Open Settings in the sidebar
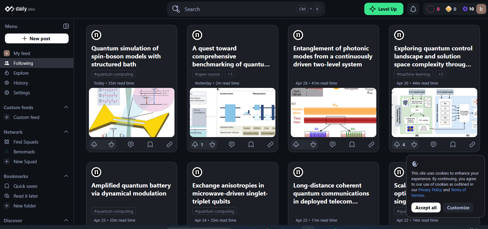The image size is (488, 229). tap(37, 93)
